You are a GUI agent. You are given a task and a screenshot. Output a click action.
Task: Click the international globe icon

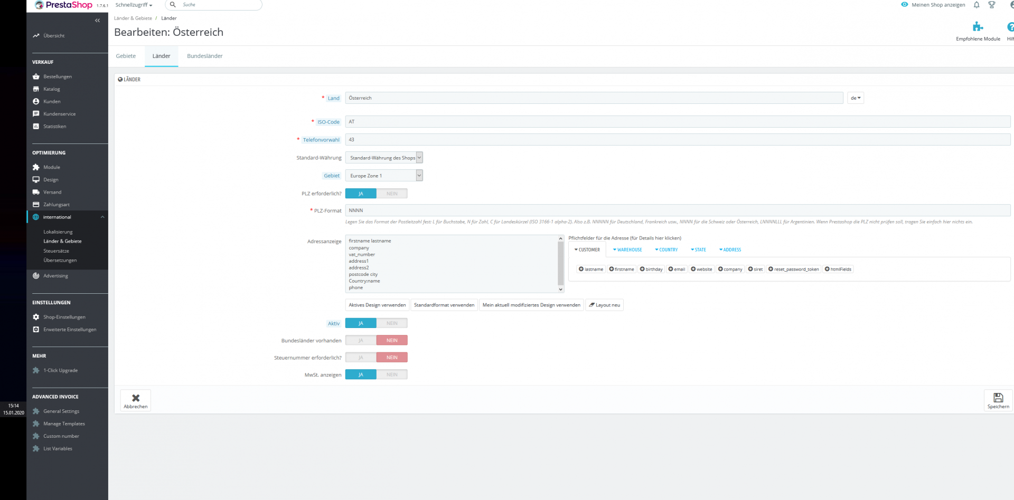point(36,217)
